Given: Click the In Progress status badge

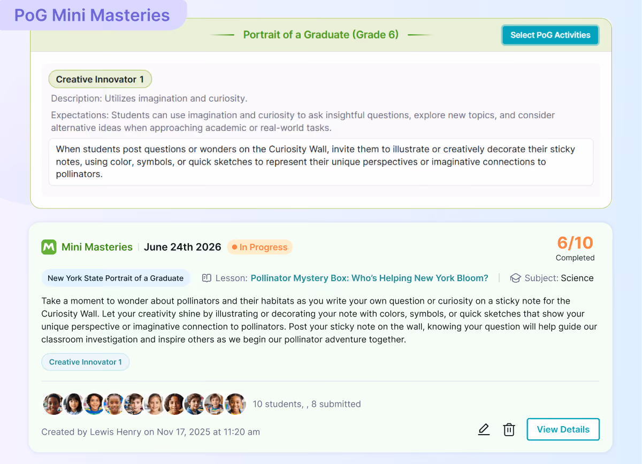Looking at the screenshot, I should 259,247.
